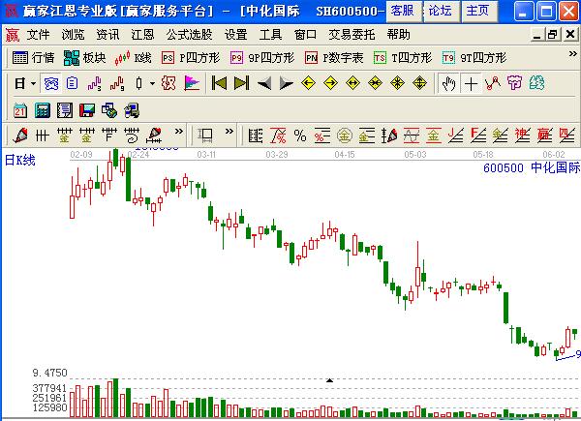Click the calendar icon showing 21

[20, 109]
